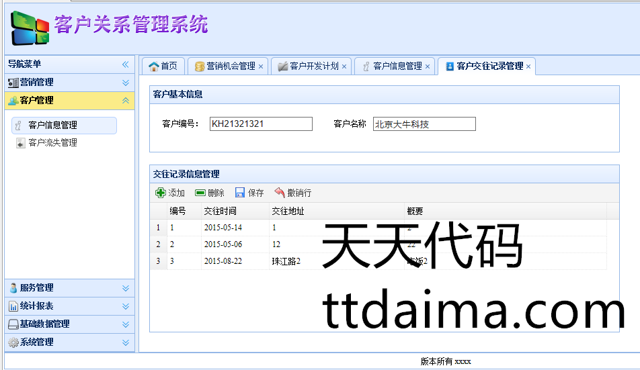The width and height of the screenshot is (640, 370).
Task: Switch to the 首页 home tab
Action: tap(163, 66)
